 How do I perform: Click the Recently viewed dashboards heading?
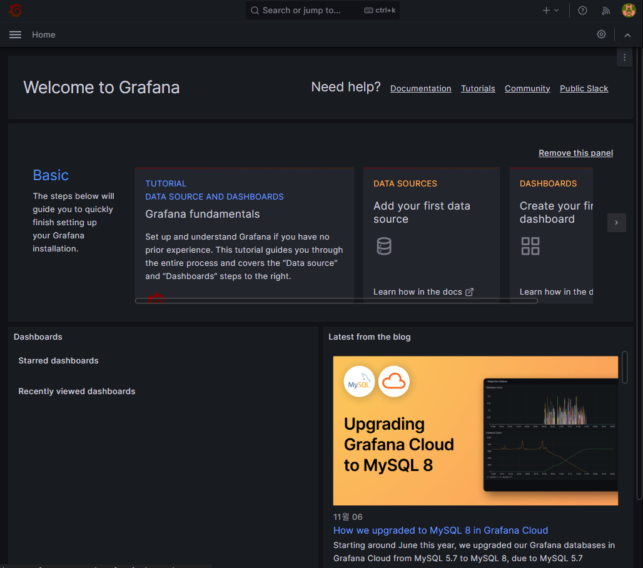pyautogui.click(x=77, y=391)
